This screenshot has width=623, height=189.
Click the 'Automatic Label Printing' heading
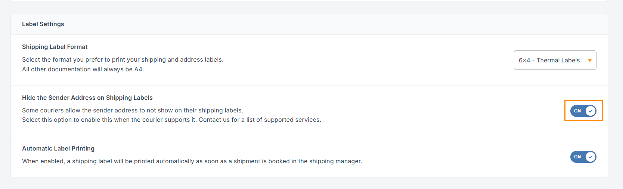[58, 148]
